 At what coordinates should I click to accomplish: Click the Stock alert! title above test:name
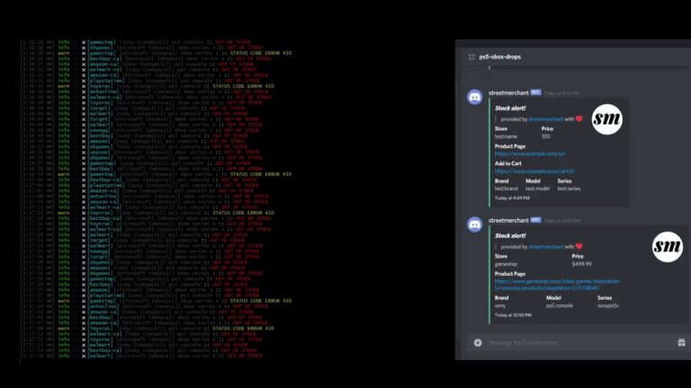[510, 108]
